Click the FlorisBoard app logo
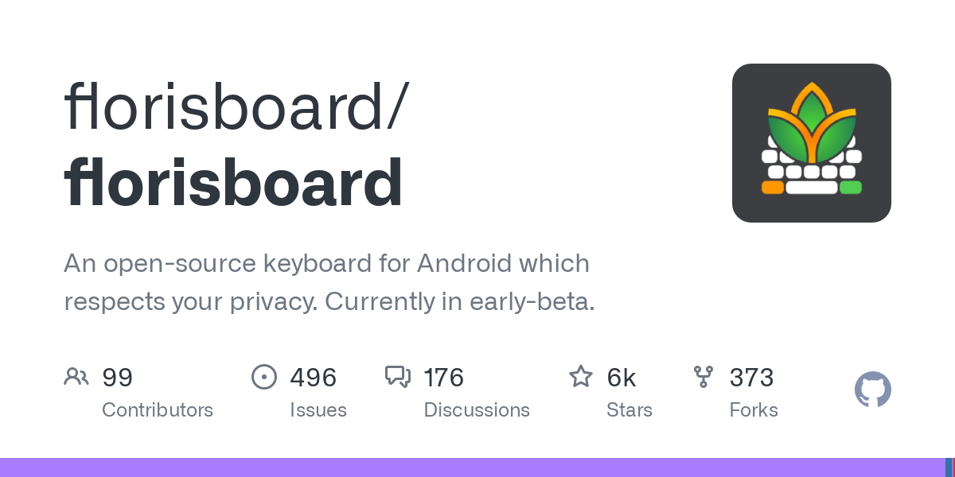 tap(811, 143)
